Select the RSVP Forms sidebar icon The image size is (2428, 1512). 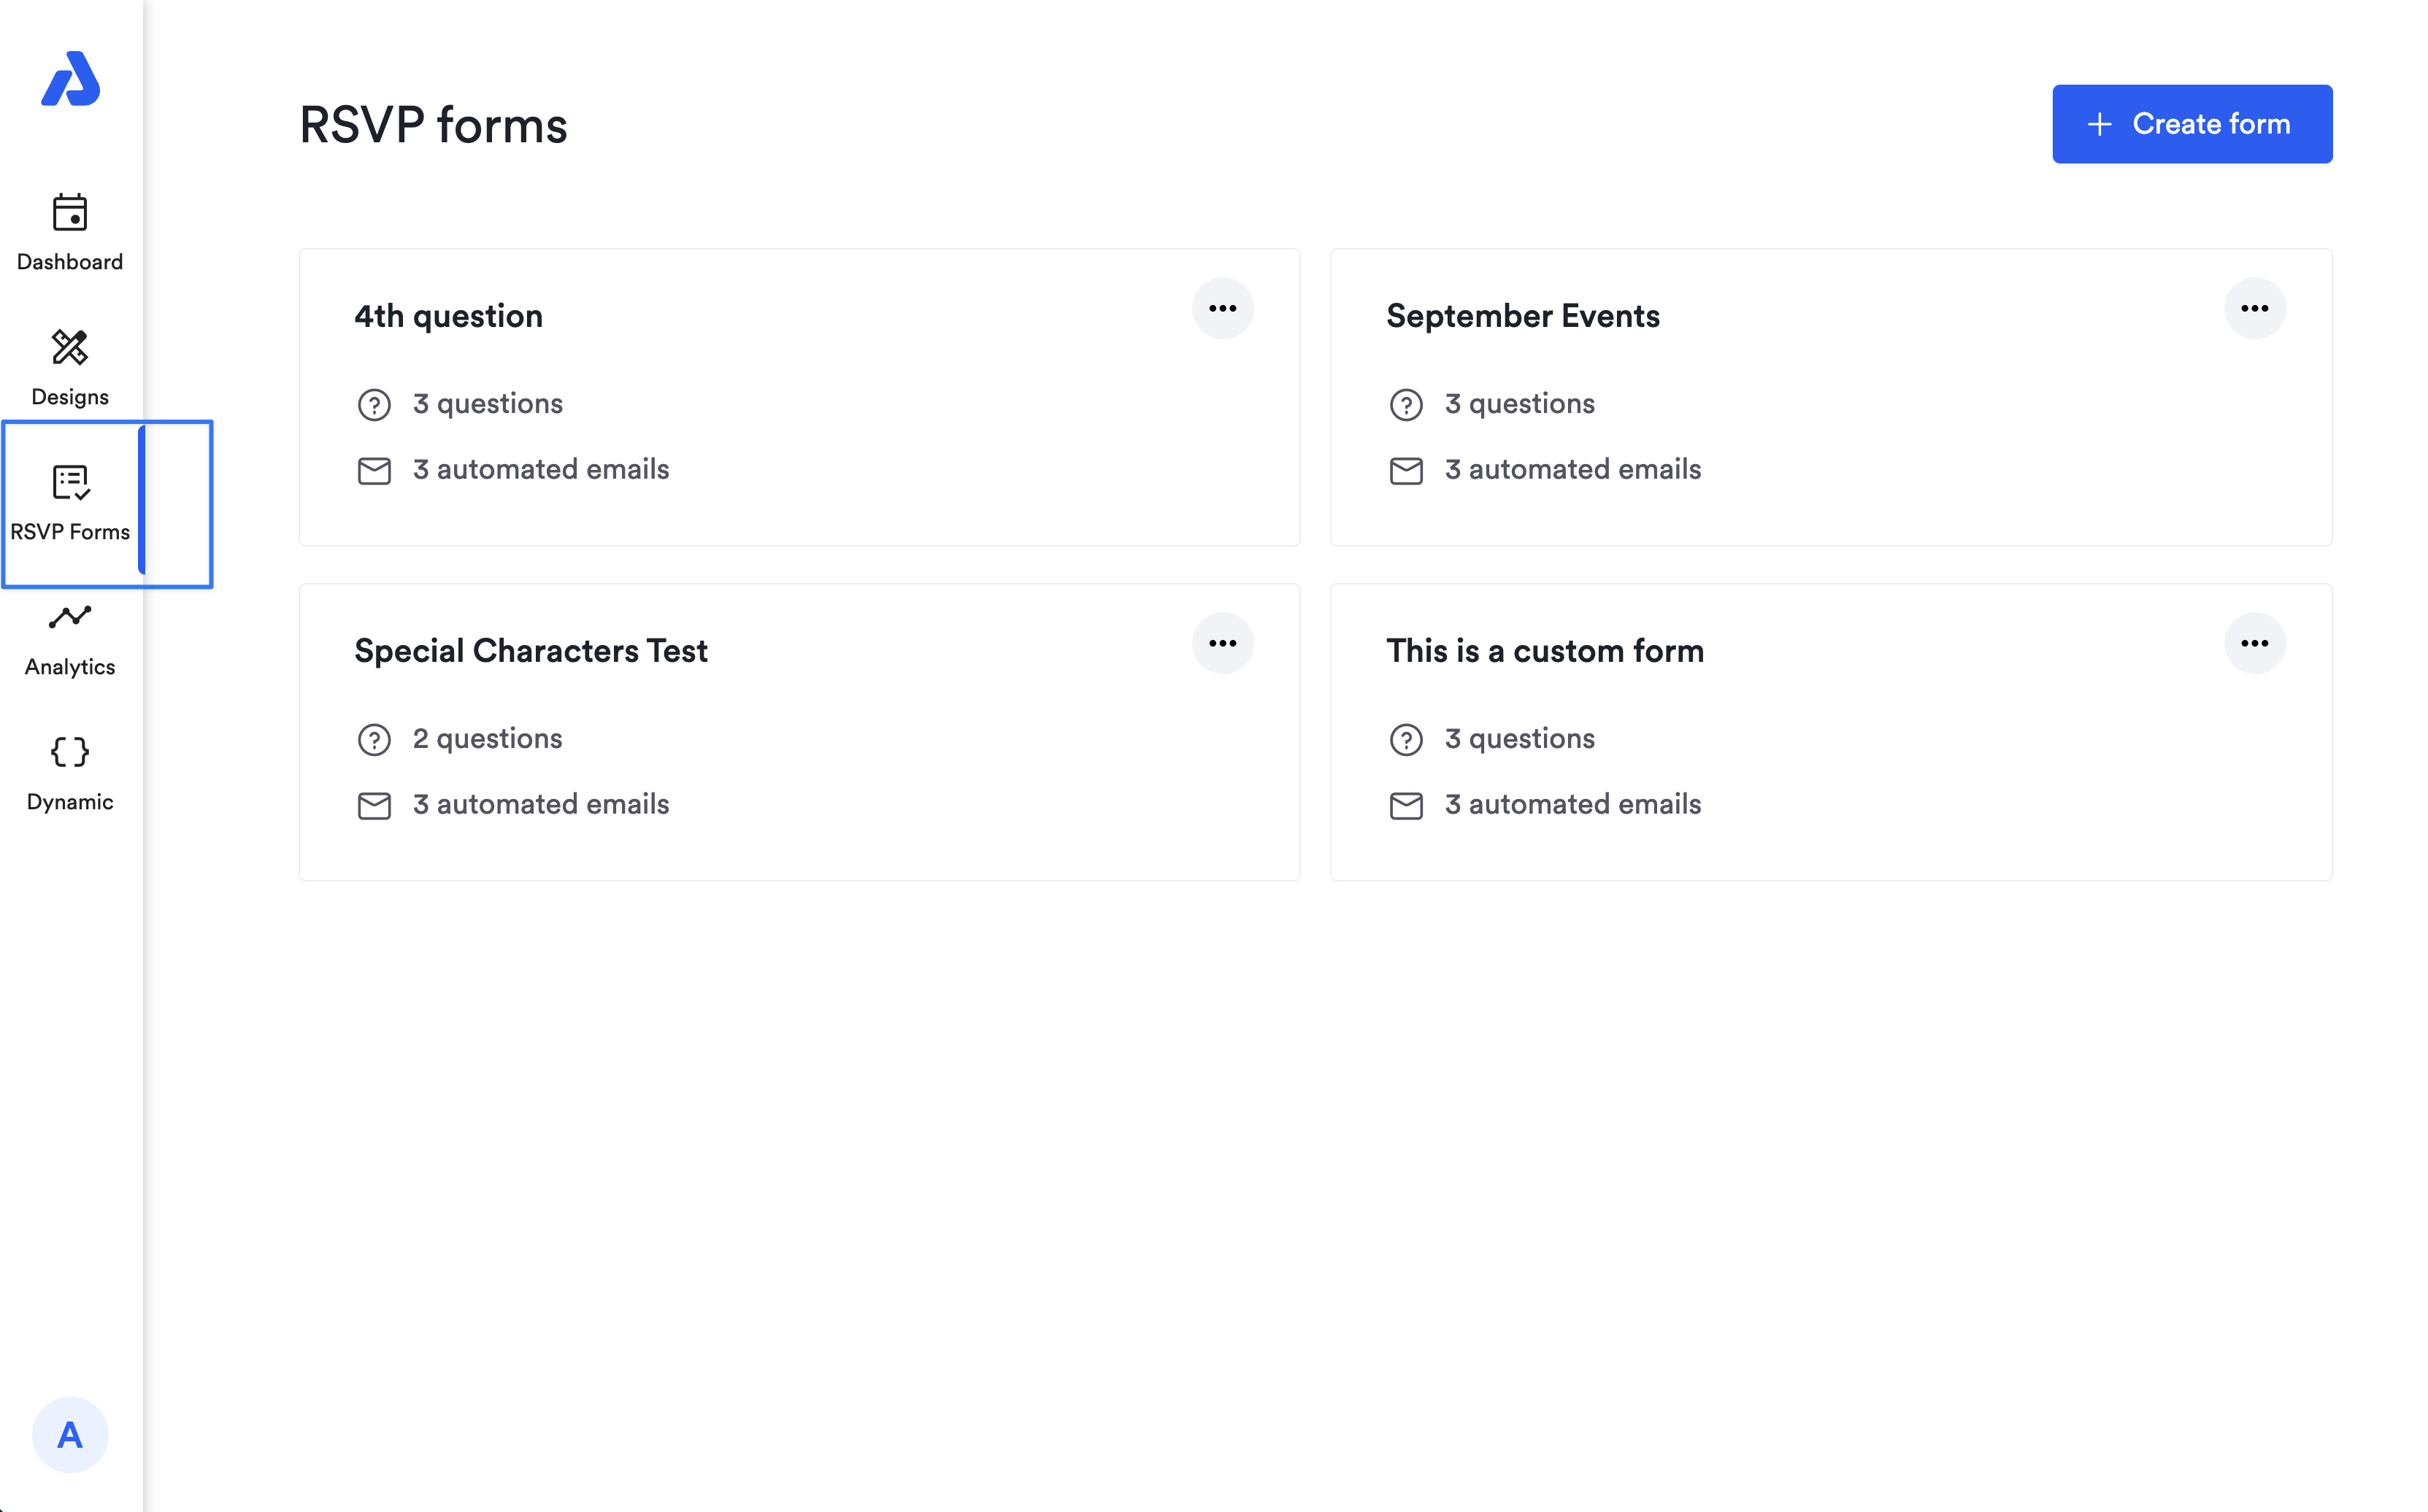pyautogui.click(x=70, y=483)
